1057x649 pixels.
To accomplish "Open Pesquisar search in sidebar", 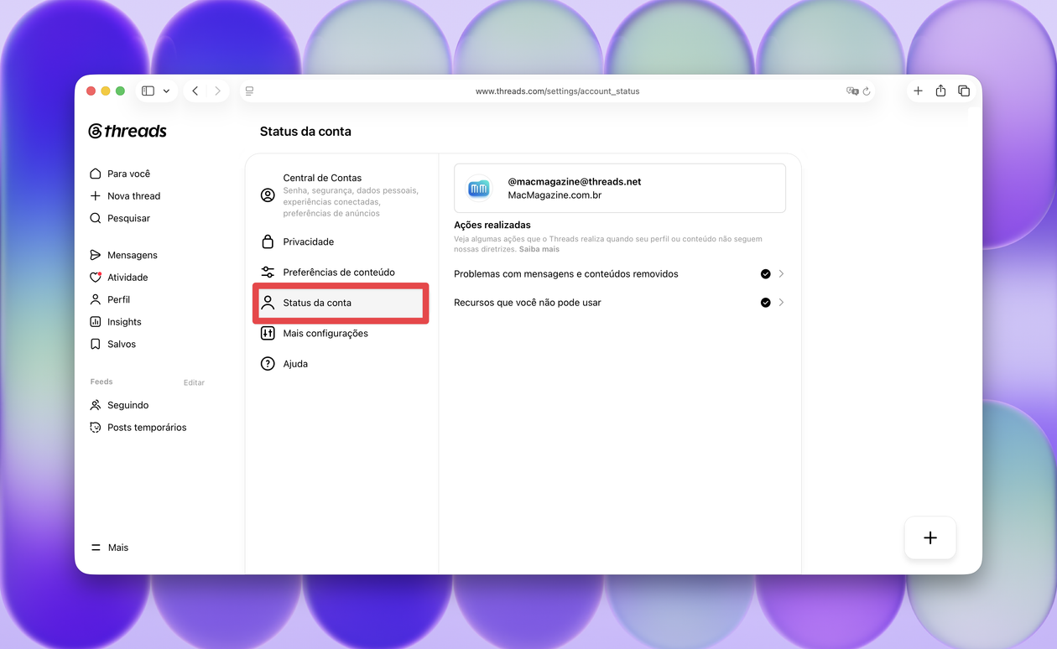I will click(120, 218).
